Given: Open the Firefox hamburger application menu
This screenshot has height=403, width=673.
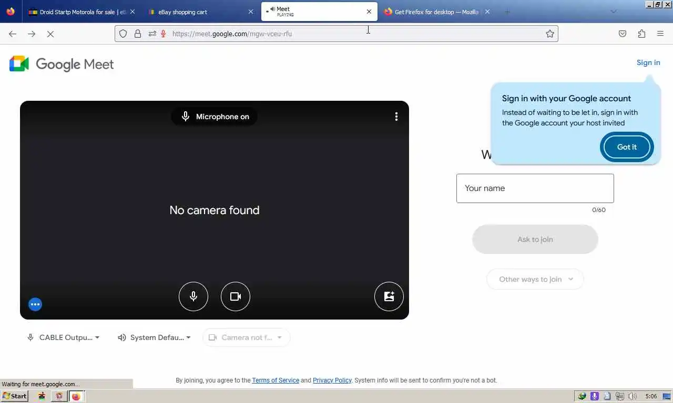Looking at the screenshot, I should pos(660,34).
